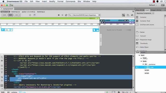Open the Commands menu
The image size is (166, 93).
(x=71, y=2)
